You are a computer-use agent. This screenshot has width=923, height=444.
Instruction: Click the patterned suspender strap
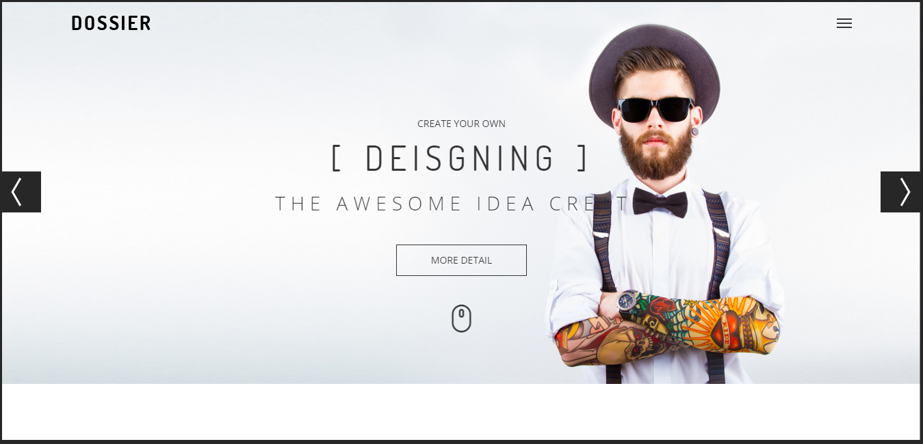click(x=715, y=246)
